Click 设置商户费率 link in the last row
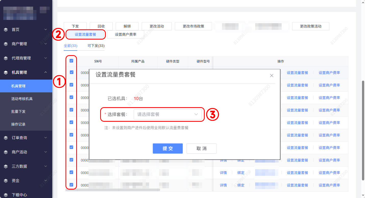Viewport: 365px width, 198px height. 329,185
